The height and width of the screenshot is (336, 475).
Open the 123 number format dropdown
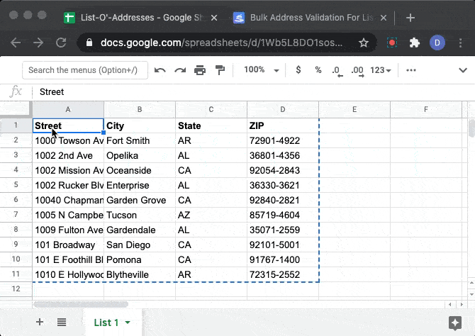coord(381,70)
